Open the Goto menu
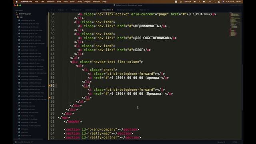This screenshot has width=256, height=144. (72, 2)
